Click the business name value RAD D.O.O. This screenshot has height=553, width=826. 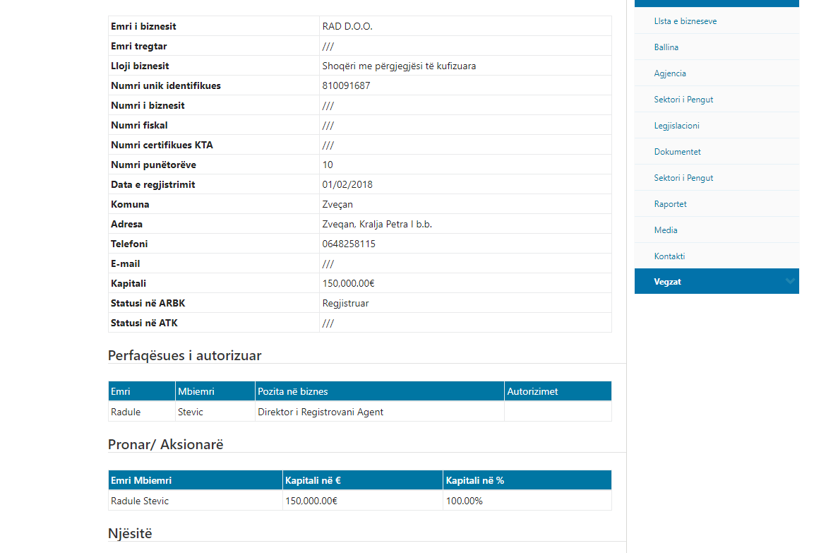347,26
